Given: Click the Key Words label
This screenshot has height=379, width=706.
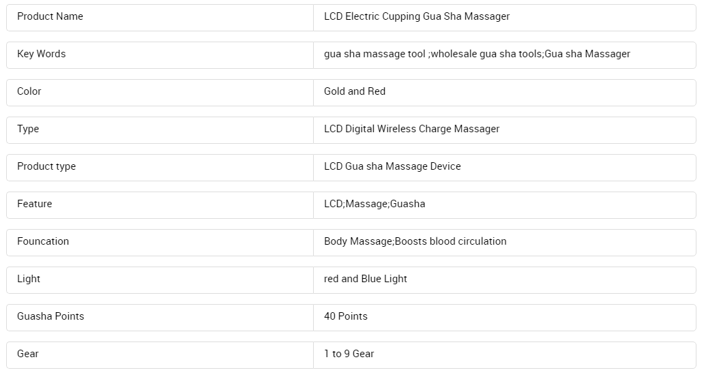Looking at the screenshot, I should 42,54.
